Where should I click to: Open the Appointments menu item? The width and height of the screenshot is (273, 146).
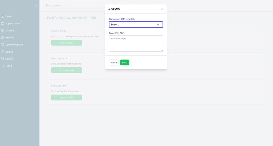point(13,23)
